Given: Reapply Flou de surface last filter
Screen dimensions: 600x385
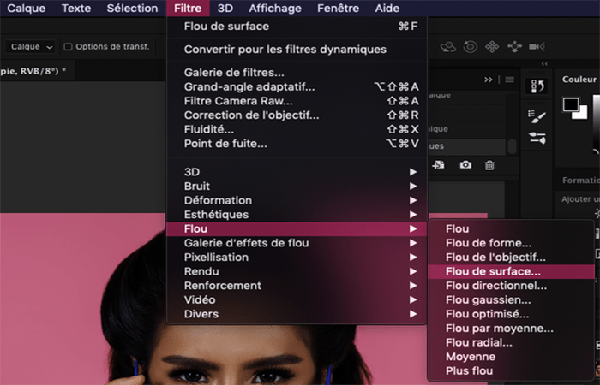Looking at the screenshot, I should coord(297,27).
